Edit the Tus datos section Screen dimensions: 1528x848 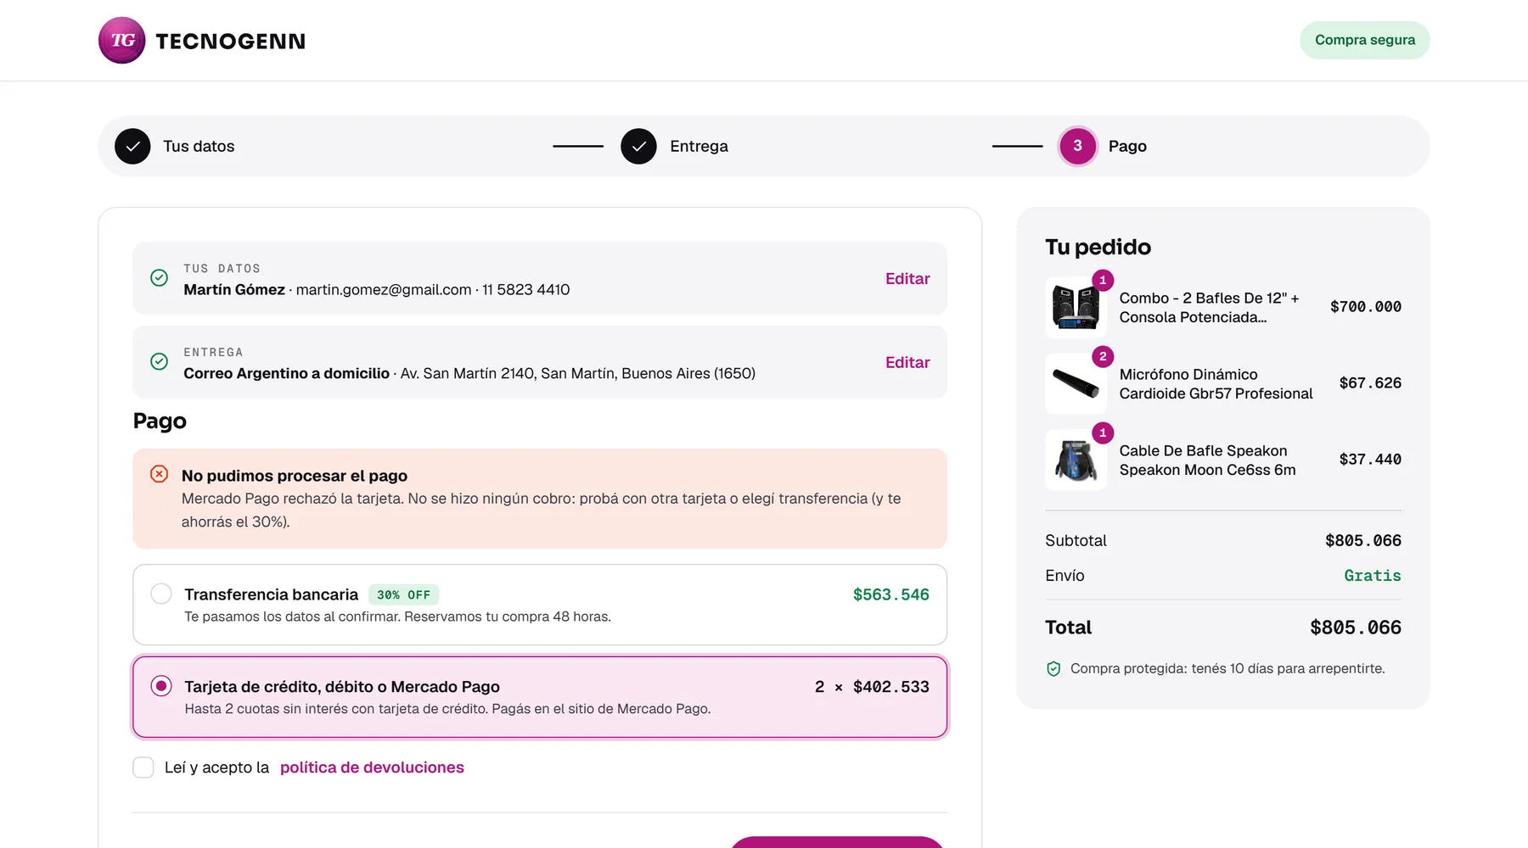coord(907,278)
